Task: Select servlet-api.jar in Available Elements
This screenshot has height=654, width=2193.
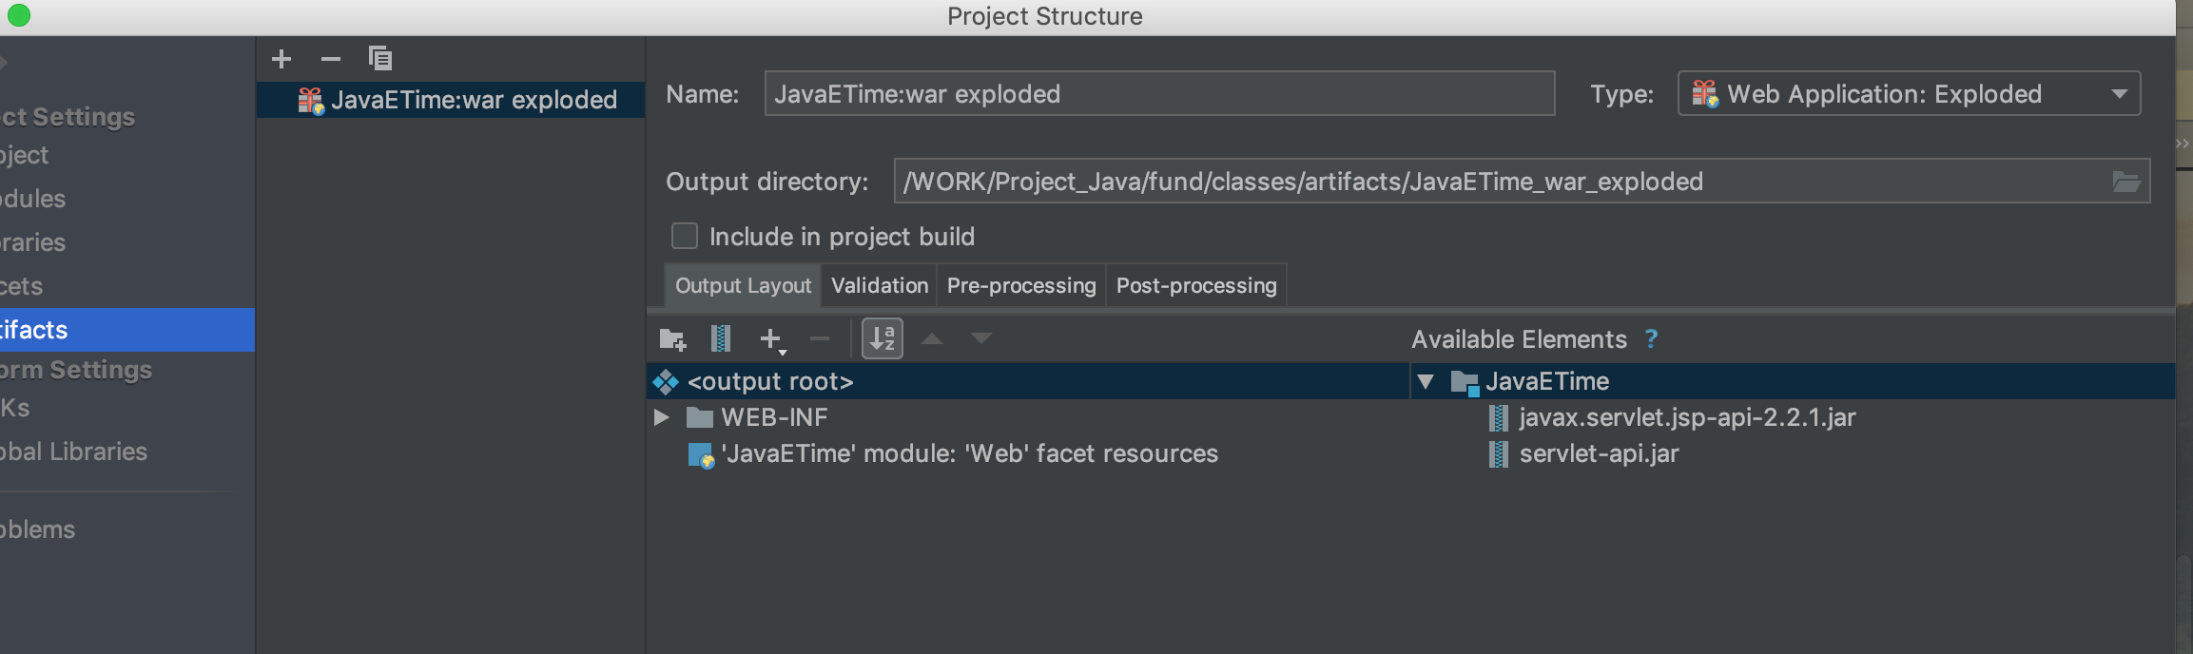Action: (x=1599, y=454)
